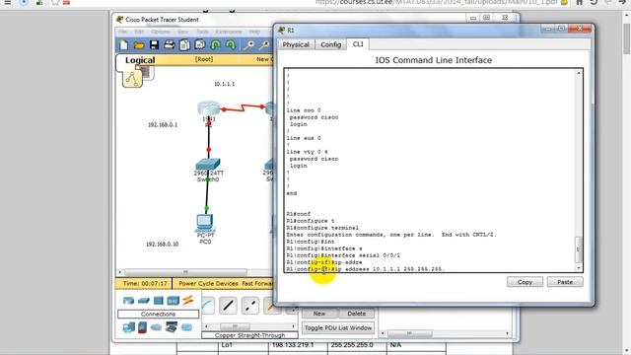Click the CLI scrollbar up arrow
Screen dimensions: 631x355
[579, 73]
